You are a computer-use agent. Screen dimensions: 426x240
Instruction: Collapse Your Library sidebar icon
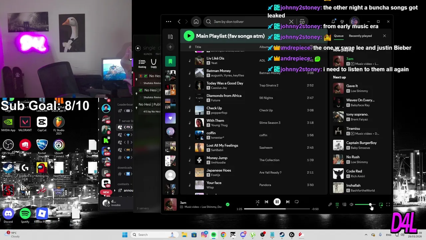(x=170, y=37)
